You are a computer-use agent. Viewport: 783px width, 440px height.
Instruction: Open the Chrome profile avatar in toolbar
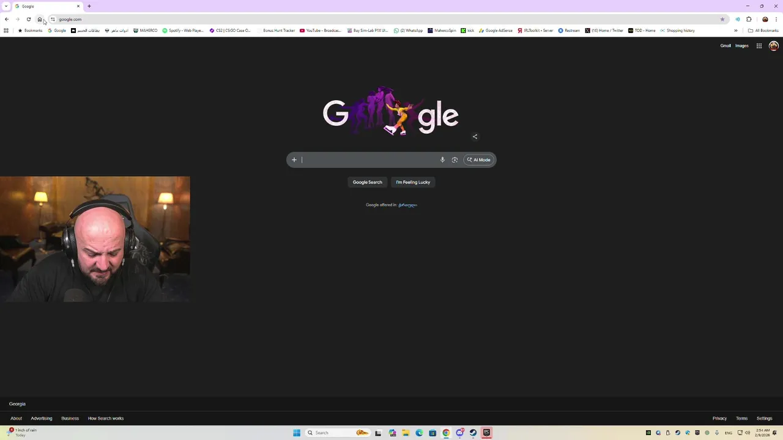[x=765, y=20]
